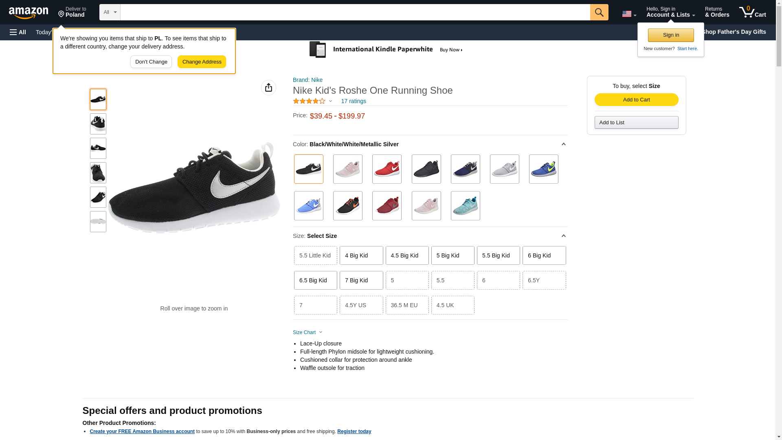Go to Amazon home via logo
The width and height of the screenshot is (782, 440).
point(29,13)
